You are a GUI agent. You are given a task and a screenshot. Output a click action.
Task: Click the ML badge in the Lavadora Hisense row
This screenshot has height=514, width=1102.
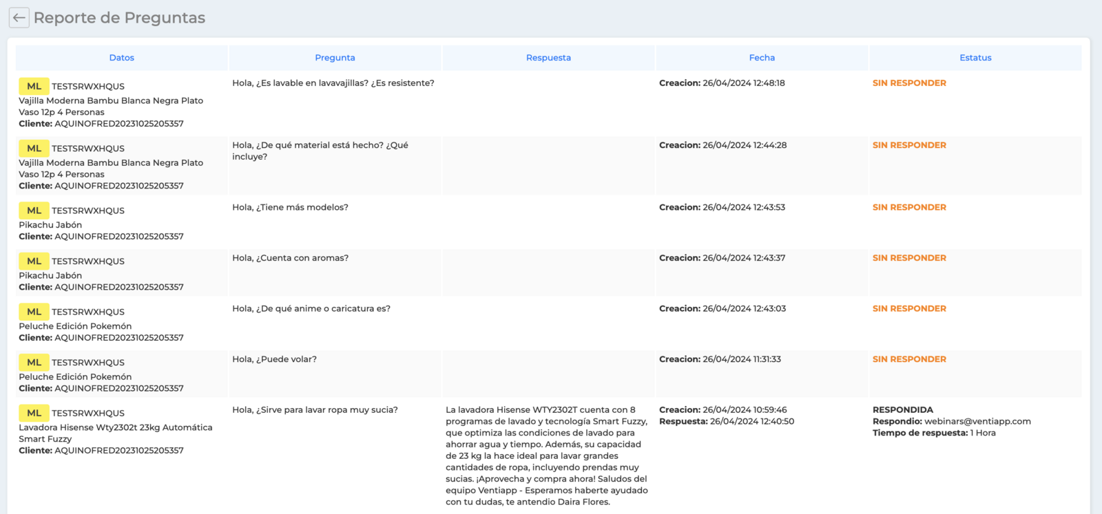tap(34, 413)
